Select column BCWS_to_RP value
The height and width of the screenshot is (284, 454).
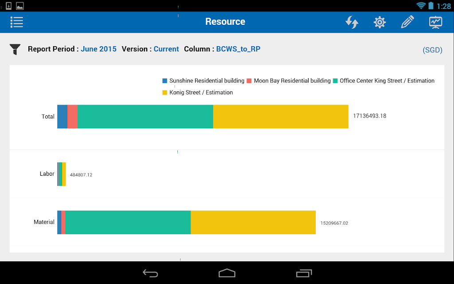point(238,49)
